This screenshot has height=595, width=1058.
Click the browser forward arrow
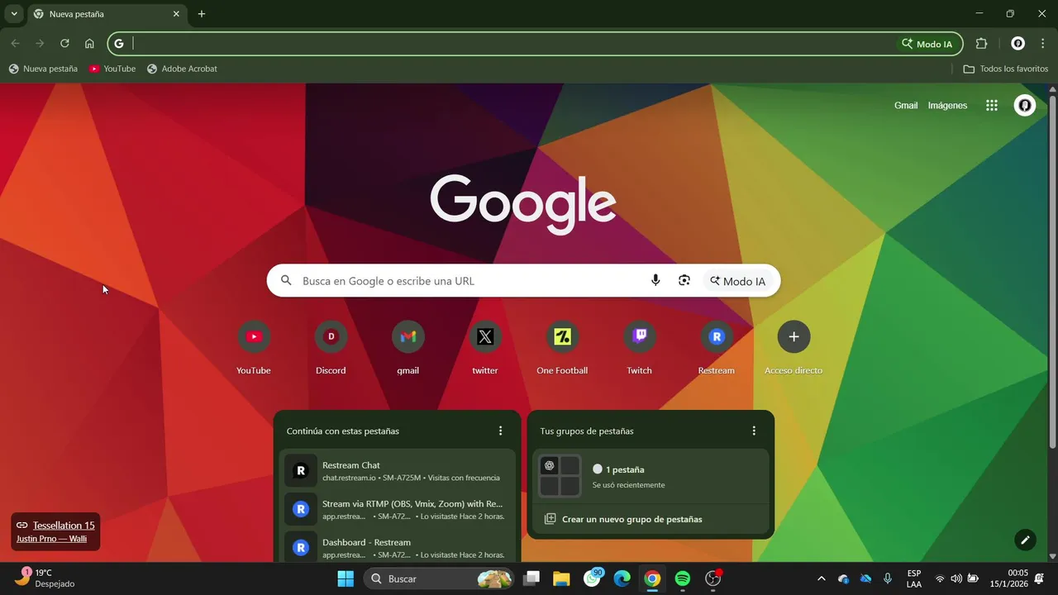tap(39, 44)
